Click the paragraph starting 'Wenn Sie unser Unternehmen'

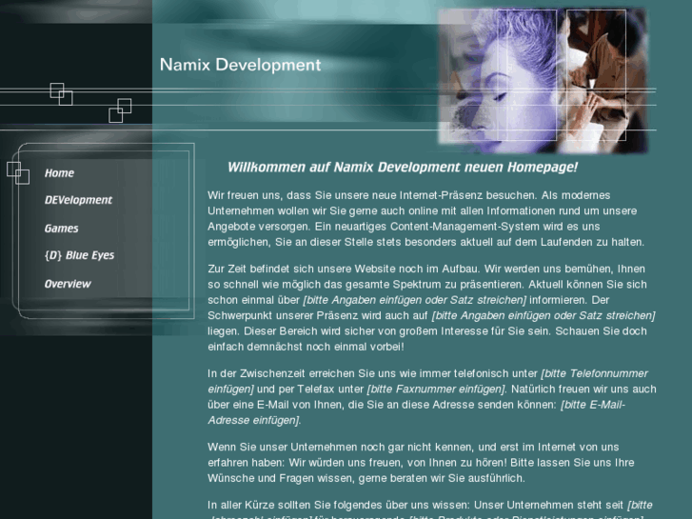pos(421,463)
